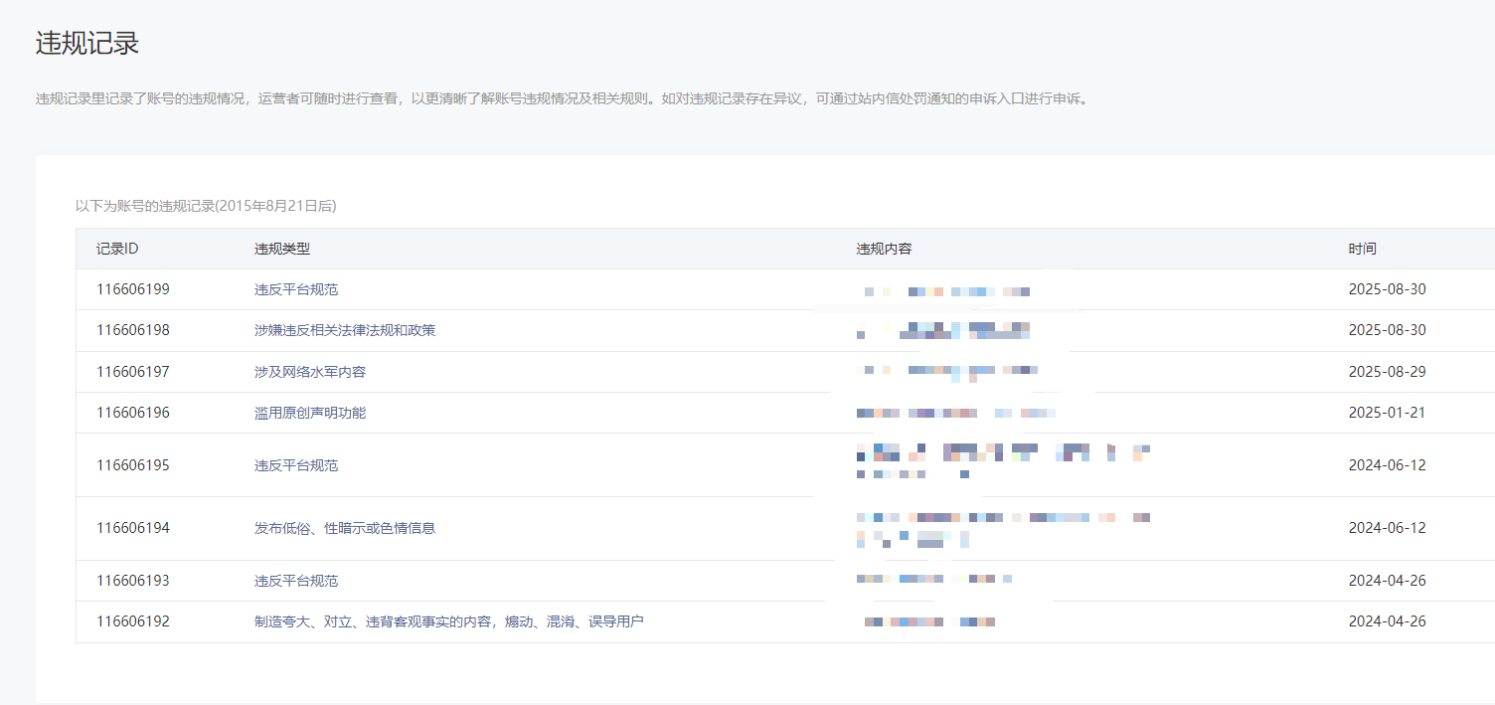Click the 制造夸大、对立 violation type entry
The width and height of the screenshot is (1495, 705).
[x=448, y=621]
